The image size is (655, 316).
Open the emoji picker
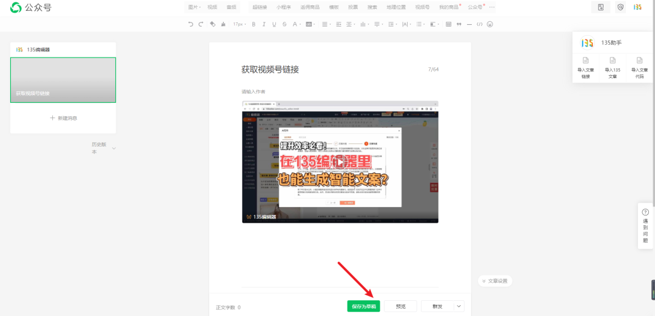pos(490,24)
